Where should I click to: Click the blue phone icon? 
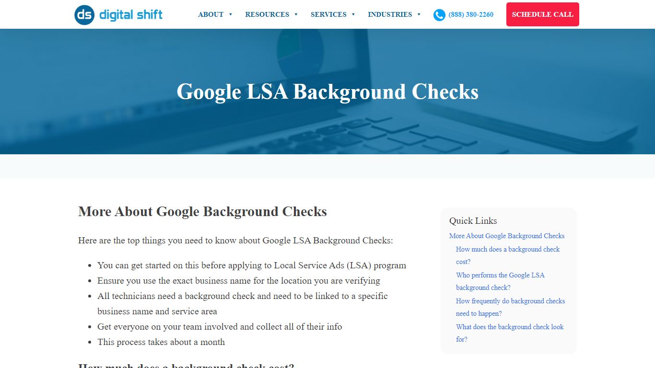[439, 15]
